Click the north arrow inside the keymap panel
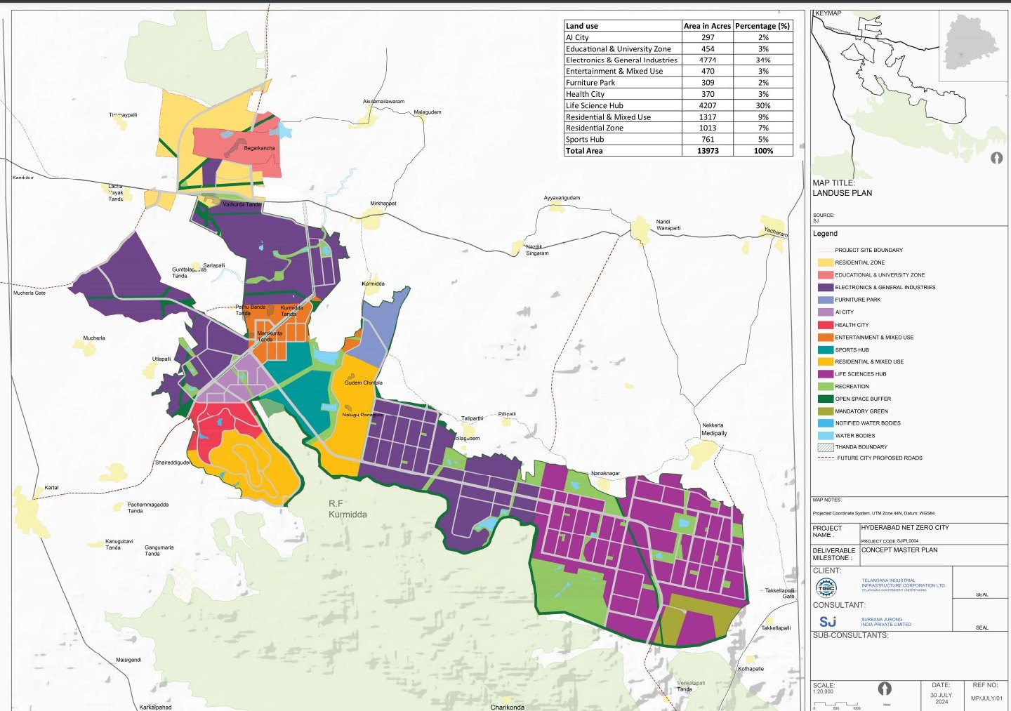 click(996, 158)
